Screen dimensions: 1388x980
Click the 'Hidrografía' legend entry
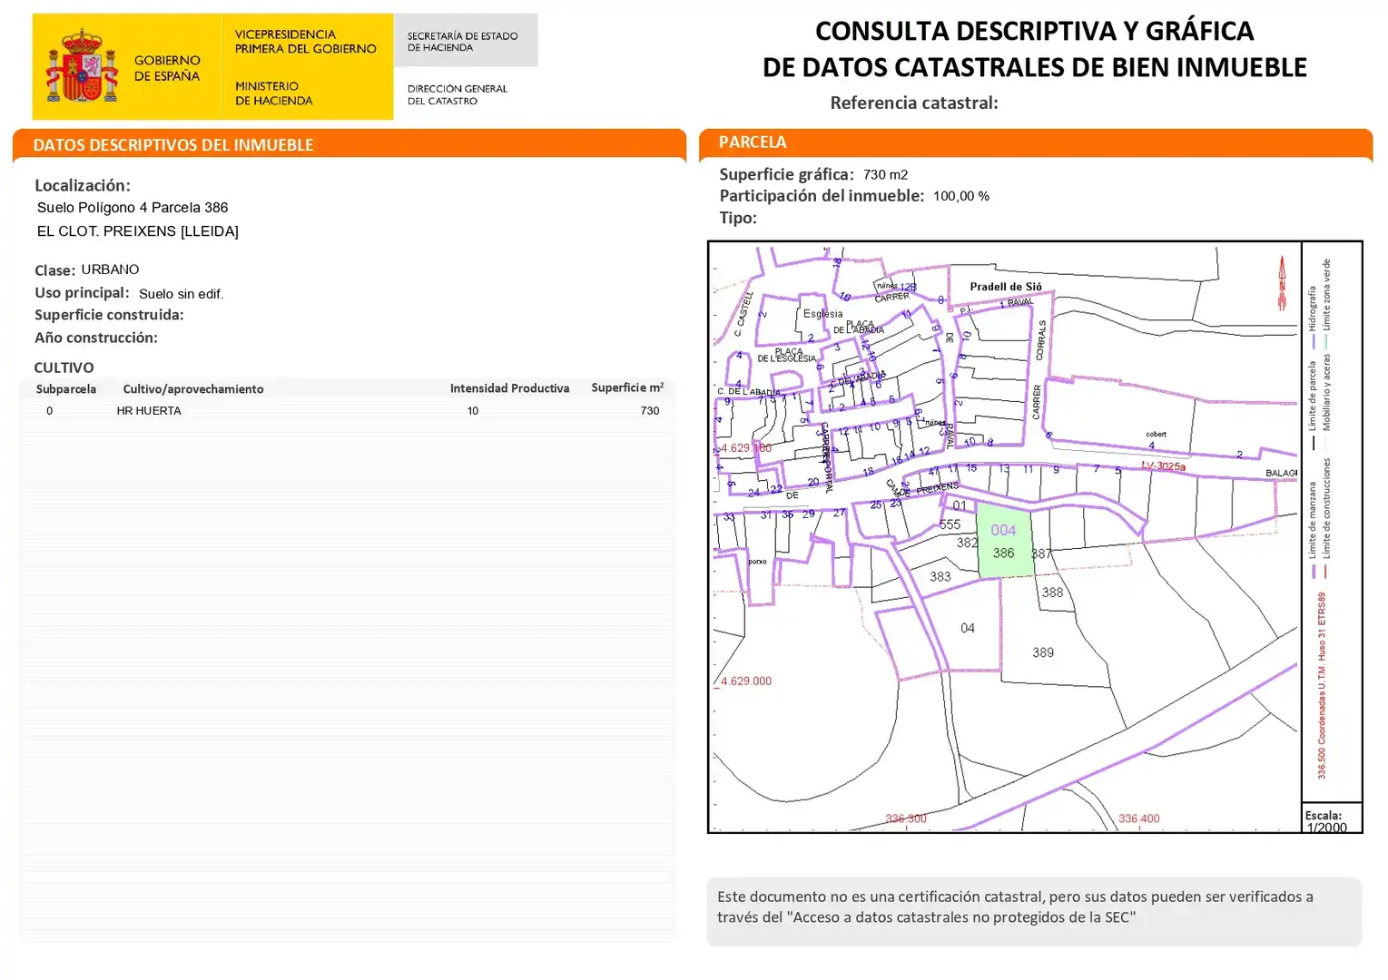1313,317
